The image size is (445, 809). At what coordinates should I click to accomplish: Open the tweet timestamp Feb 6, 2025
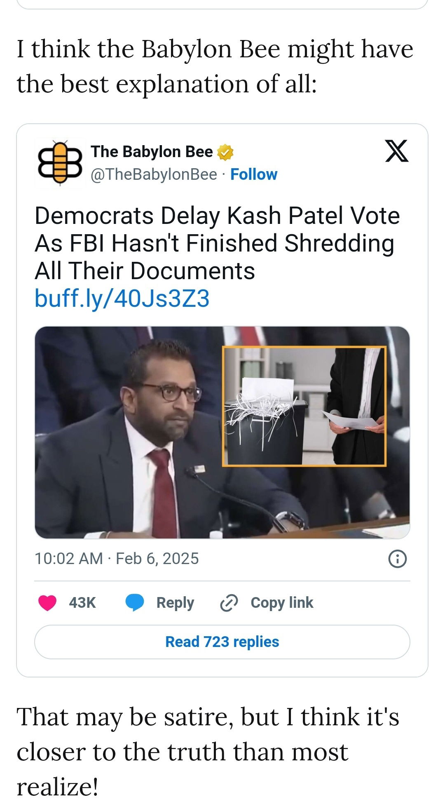coord(117,559)
